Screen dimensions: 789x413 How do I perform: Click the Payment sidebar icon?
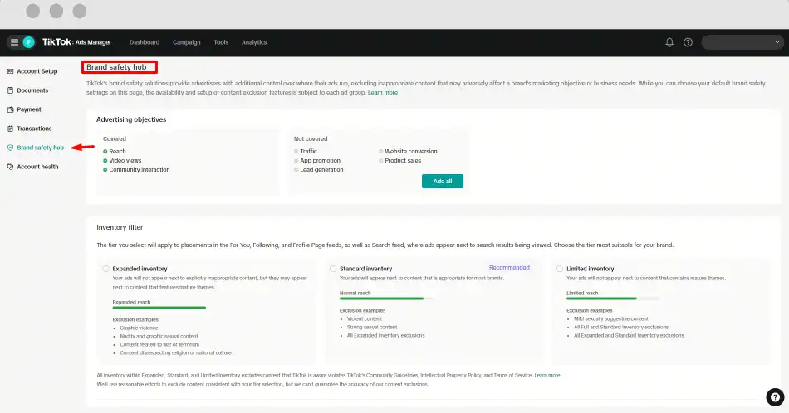pos(10,109)
